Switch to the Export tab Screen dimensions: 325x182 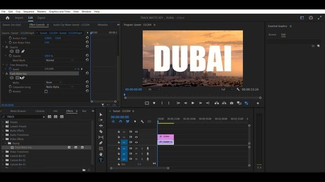click(41, 18)
